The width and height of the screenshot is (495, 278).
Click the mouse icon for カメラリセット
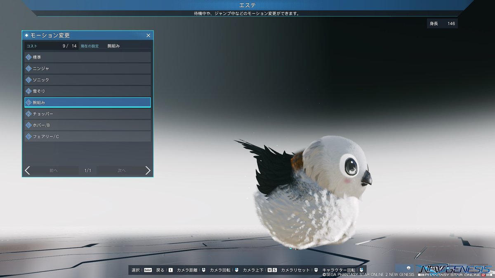[316, 270]
